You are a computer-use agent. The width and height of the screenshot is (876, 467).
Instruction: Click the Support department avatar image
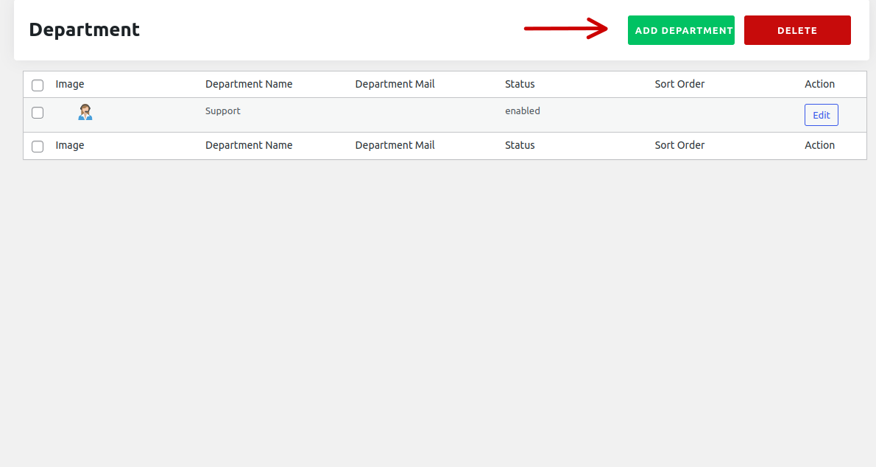85,113
